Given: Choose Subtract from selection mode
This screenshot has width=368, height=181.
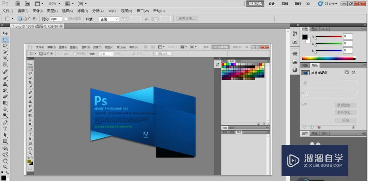Looking at the screenshot, I should pos(29,19).
